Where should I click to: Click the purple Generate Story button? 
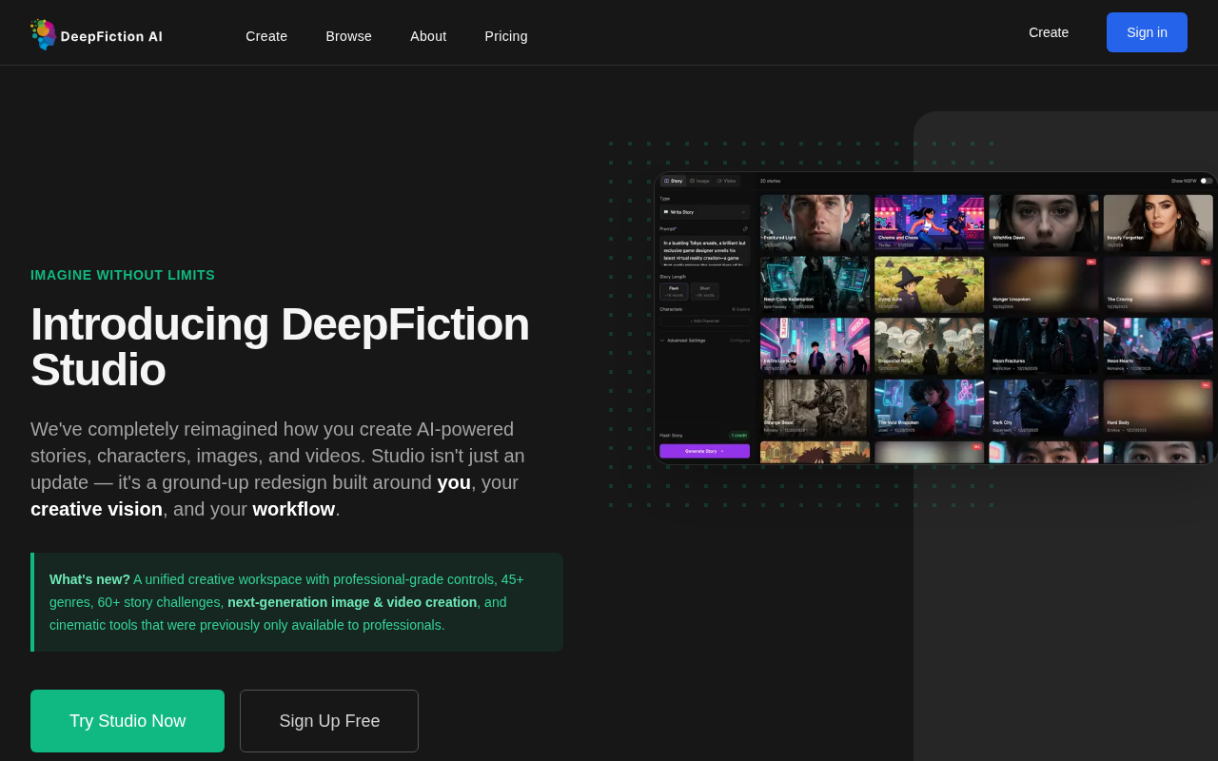point(705,451)
